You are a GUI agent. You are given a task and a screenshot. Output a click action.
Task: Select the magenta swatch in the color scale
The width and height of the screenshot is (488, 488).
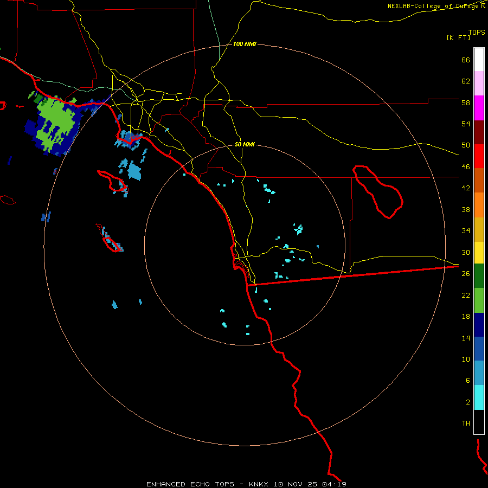479,108
